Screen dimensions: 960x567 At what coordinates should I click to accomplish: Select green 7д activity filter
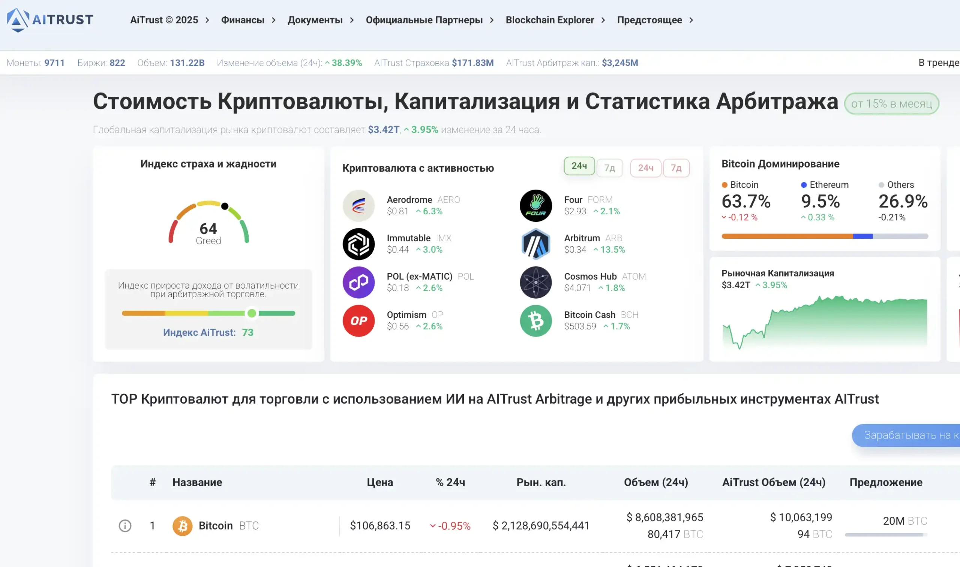(609, 168)
